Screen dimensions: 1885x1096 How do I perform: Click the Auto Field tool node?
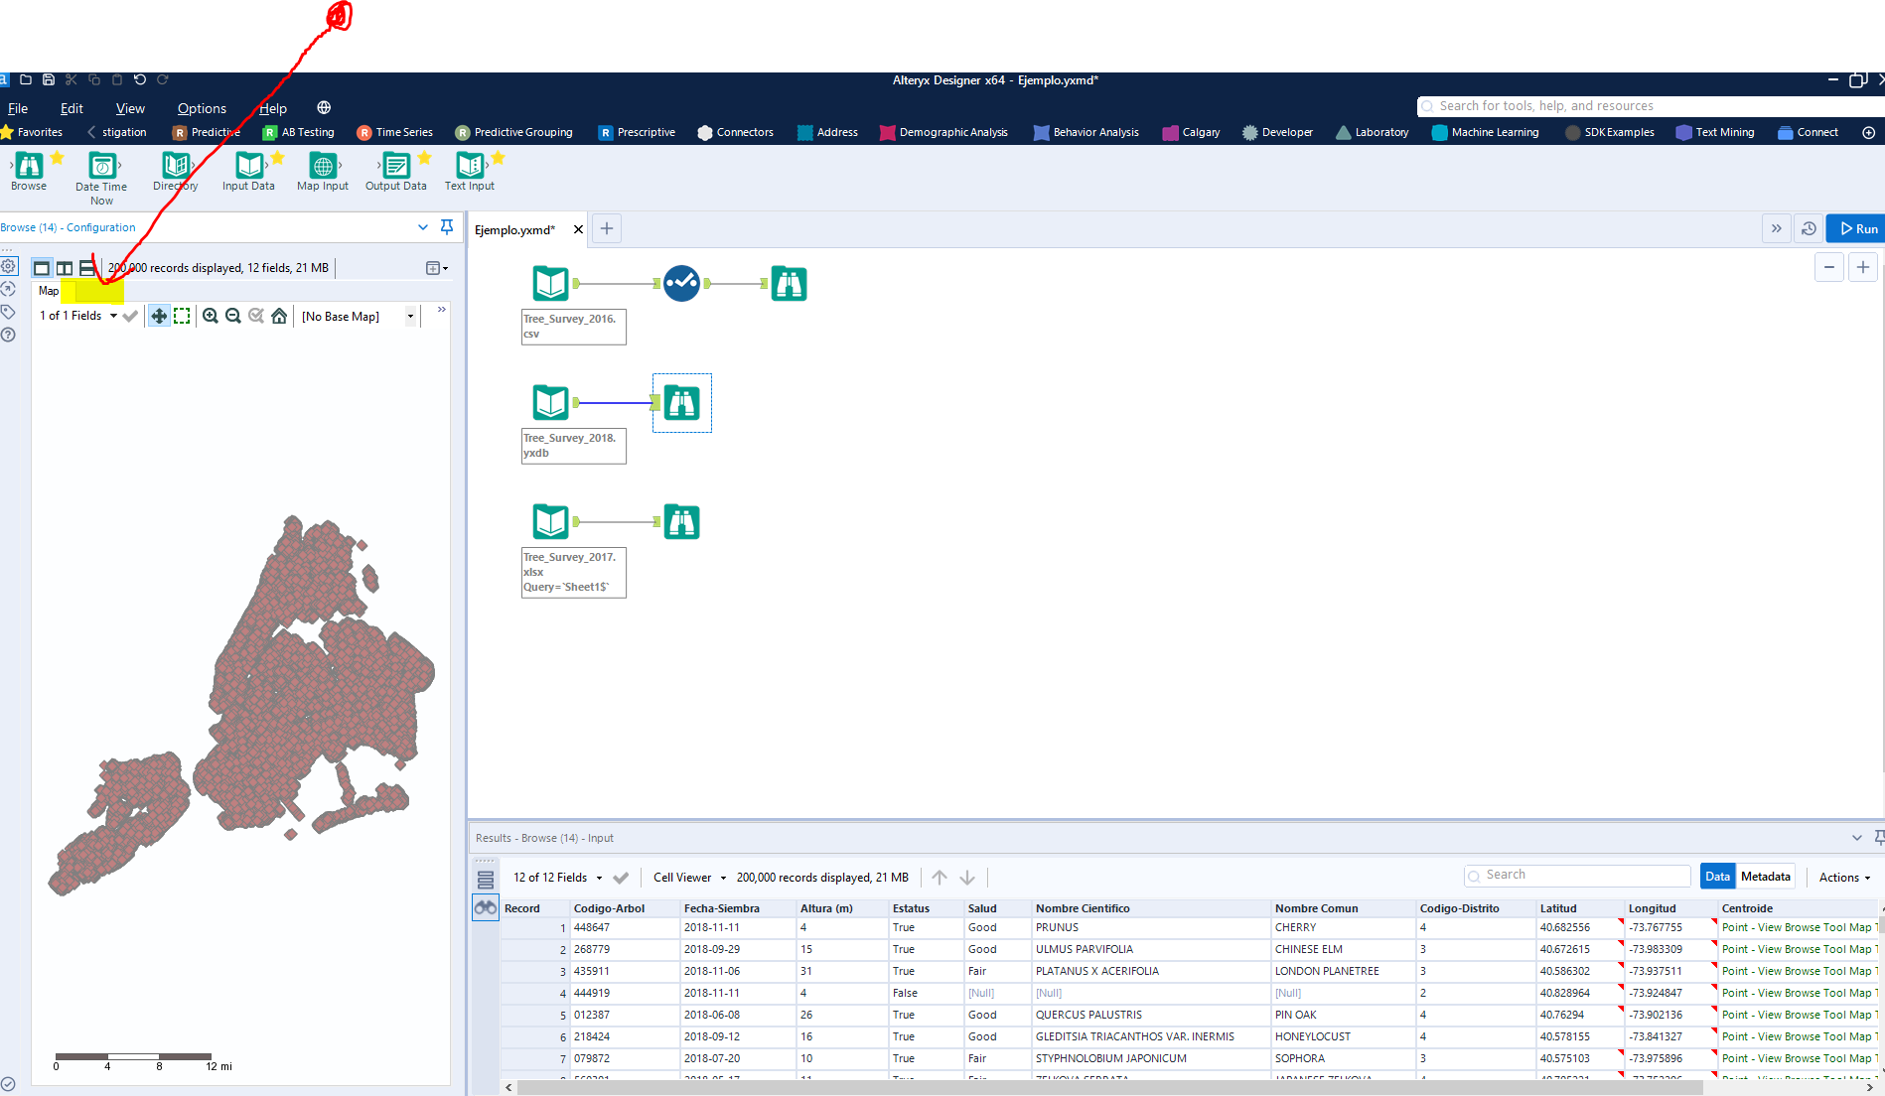coord(681,284)
